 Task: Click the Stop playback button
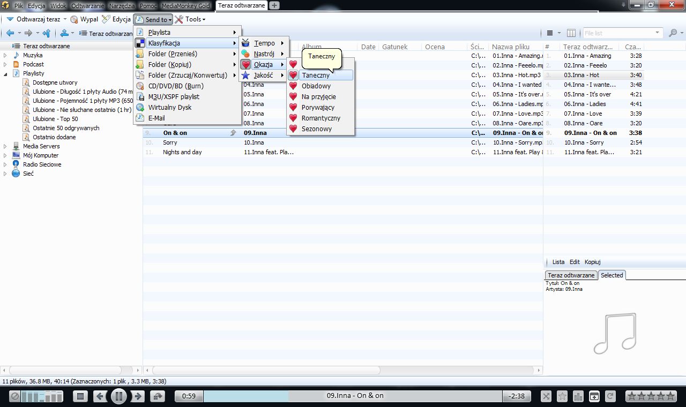coord(80,396)
